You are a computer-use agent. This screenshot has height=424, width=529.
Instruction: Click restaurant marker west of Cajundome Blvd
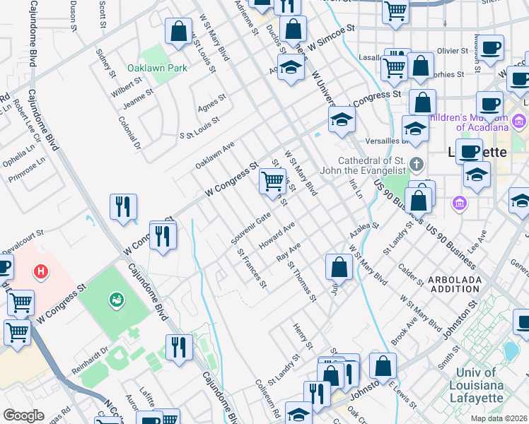click(123, 208)
